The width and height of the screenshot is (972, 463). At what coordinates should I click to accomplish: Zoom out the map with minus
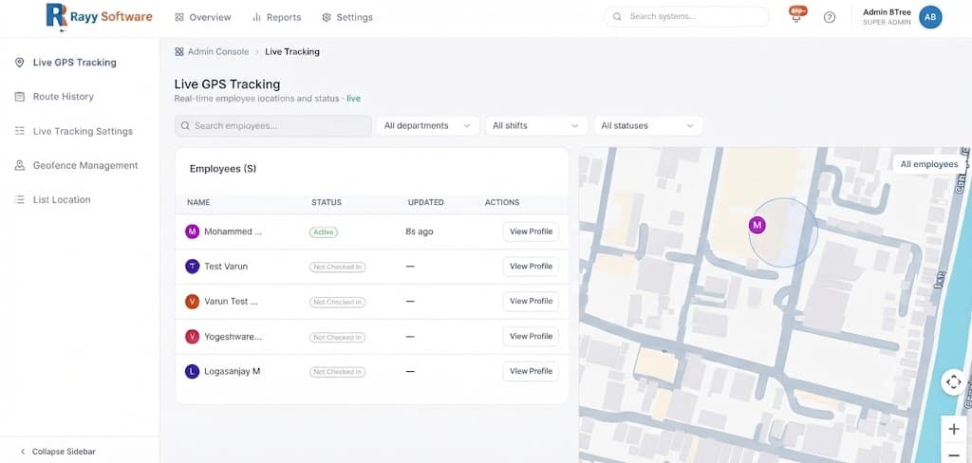[x=953, y=454]
